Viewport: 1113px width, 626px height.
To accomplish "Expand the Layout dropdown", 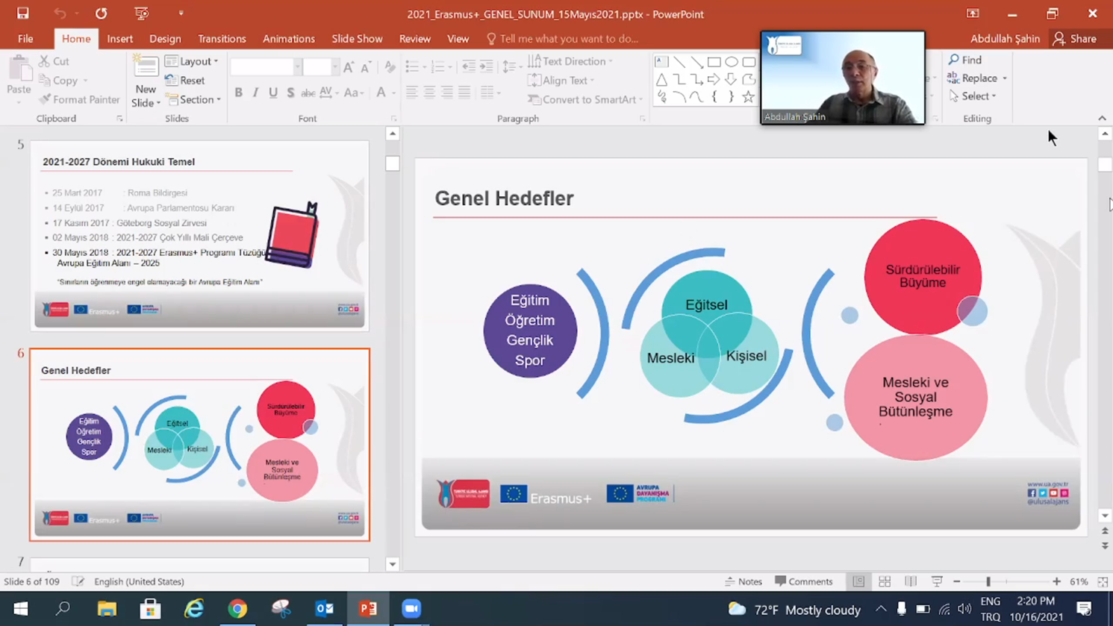I will pos(193,61).
